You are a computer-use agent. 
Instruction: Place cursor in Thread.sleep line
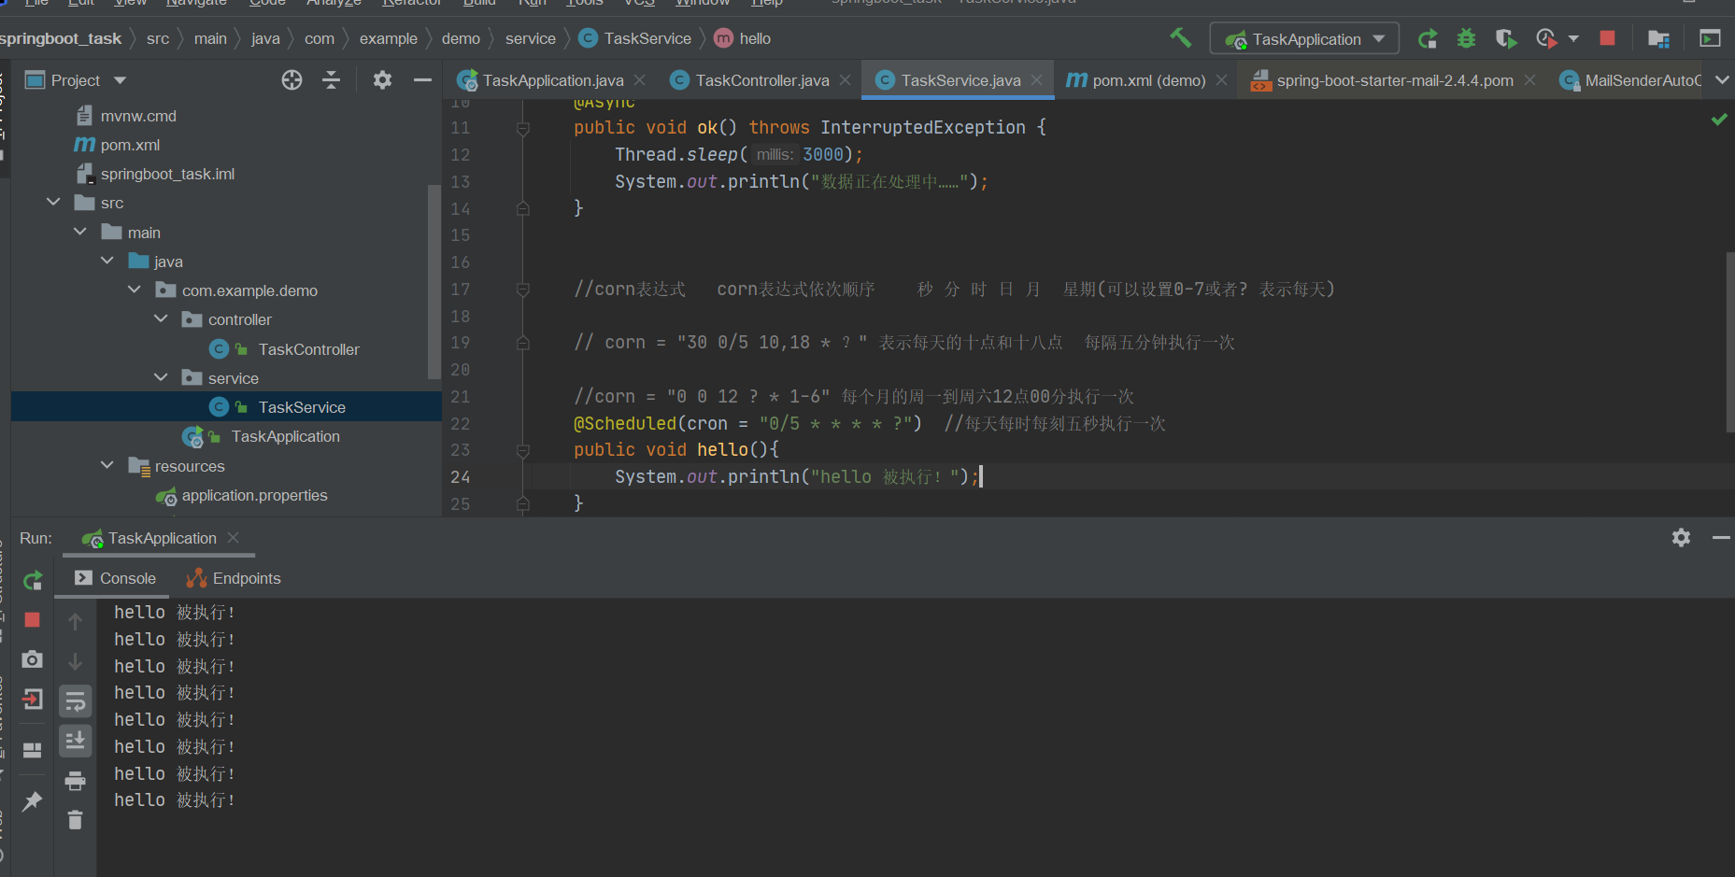(738, 154)
